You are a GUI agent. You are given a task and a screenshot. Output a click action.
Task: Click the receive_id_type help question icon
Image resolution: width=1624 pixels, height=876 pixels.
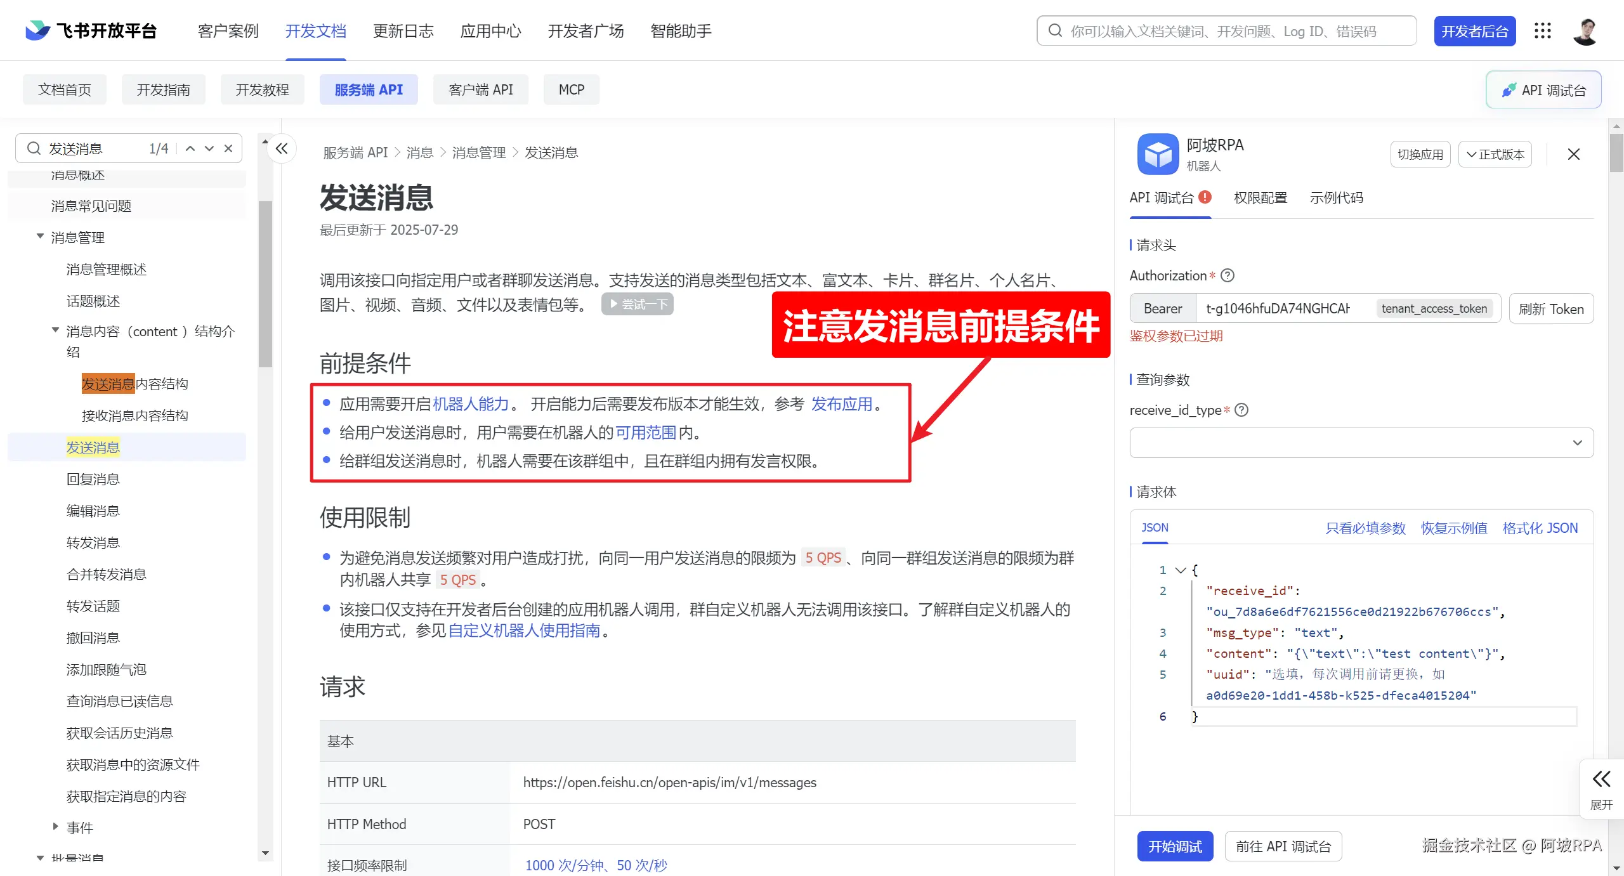(x=1241, y=410)
